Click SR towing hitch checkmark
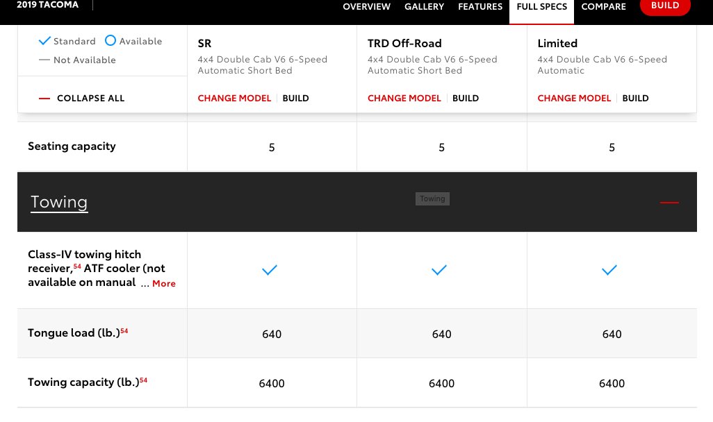Image resolution: width=713 pixels, height=422 pixels. pos(270,270)
